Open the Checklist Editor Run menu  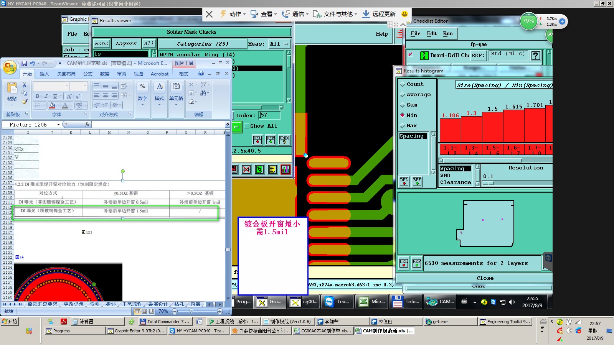(448, 34)
